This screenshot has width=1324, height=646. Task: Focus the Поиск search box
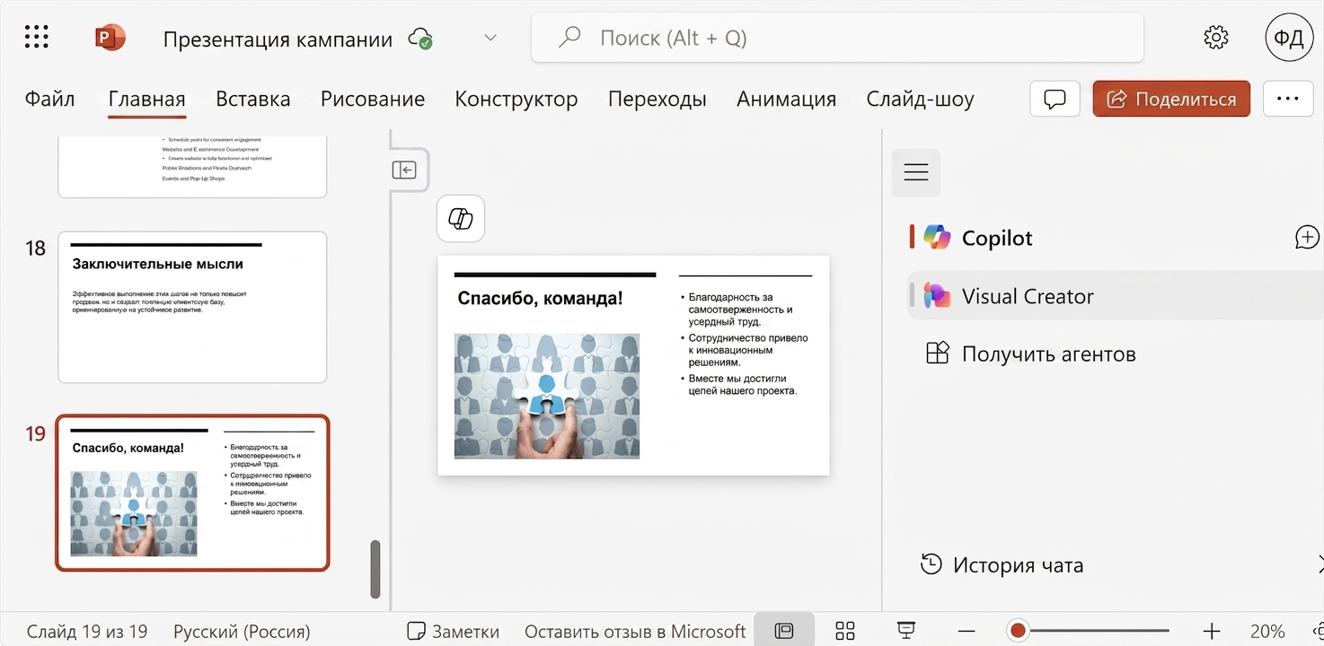[837, 38]
